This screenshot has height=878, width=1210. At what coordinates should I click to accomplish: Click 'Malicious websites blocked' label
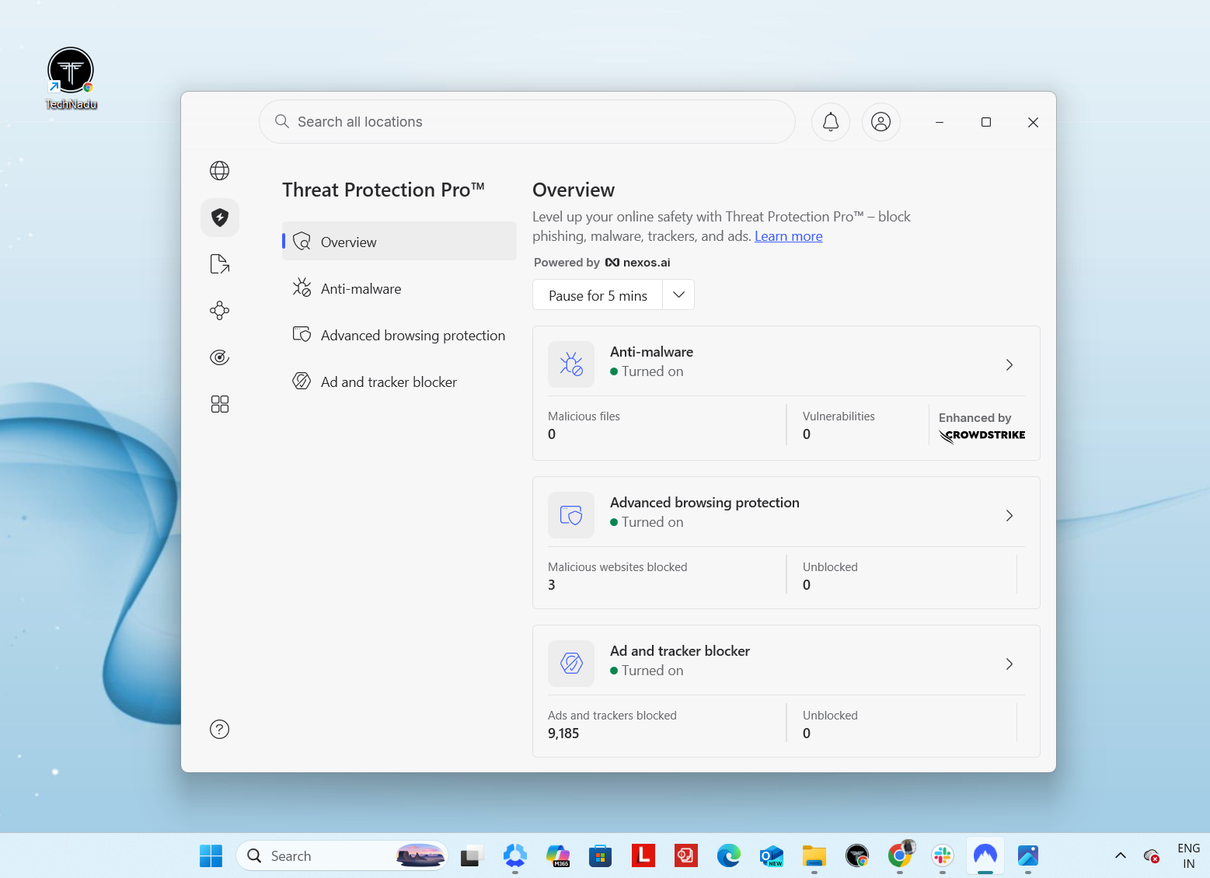[617, 567]
